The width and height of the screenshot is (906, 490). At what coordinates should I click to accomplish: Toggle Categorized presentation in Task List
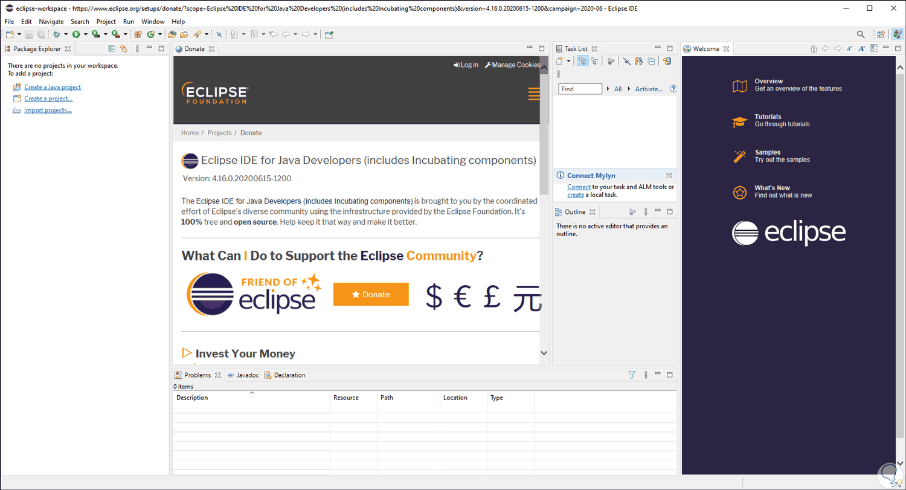coord(583,61)
